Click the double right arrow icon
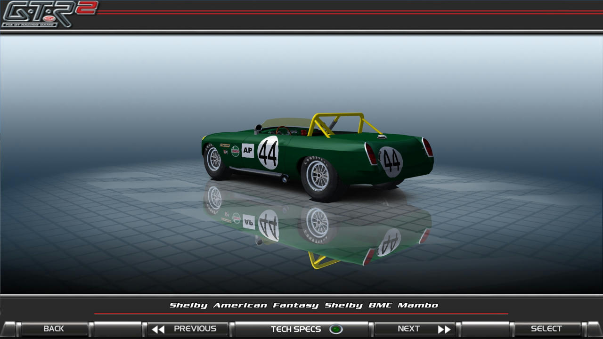The width and height of the screenshot is (603, 339). pos(444,329)
